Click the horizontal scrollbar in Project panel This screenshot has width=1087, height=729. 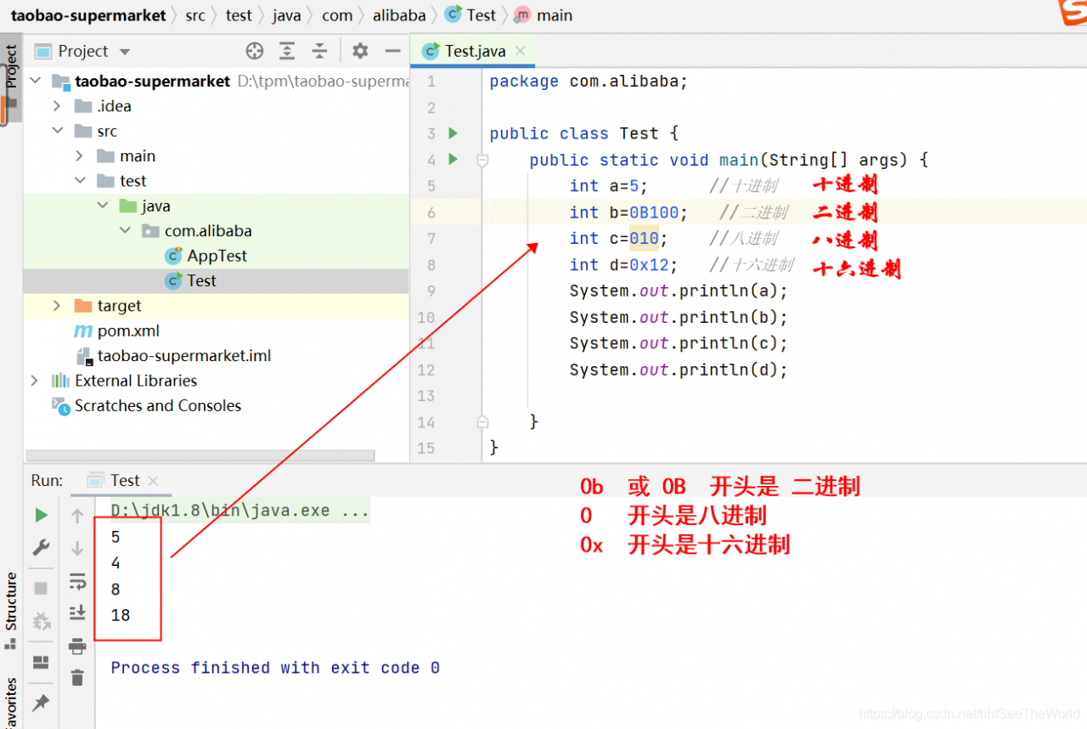pyautogui.click(x=200, y=455)
